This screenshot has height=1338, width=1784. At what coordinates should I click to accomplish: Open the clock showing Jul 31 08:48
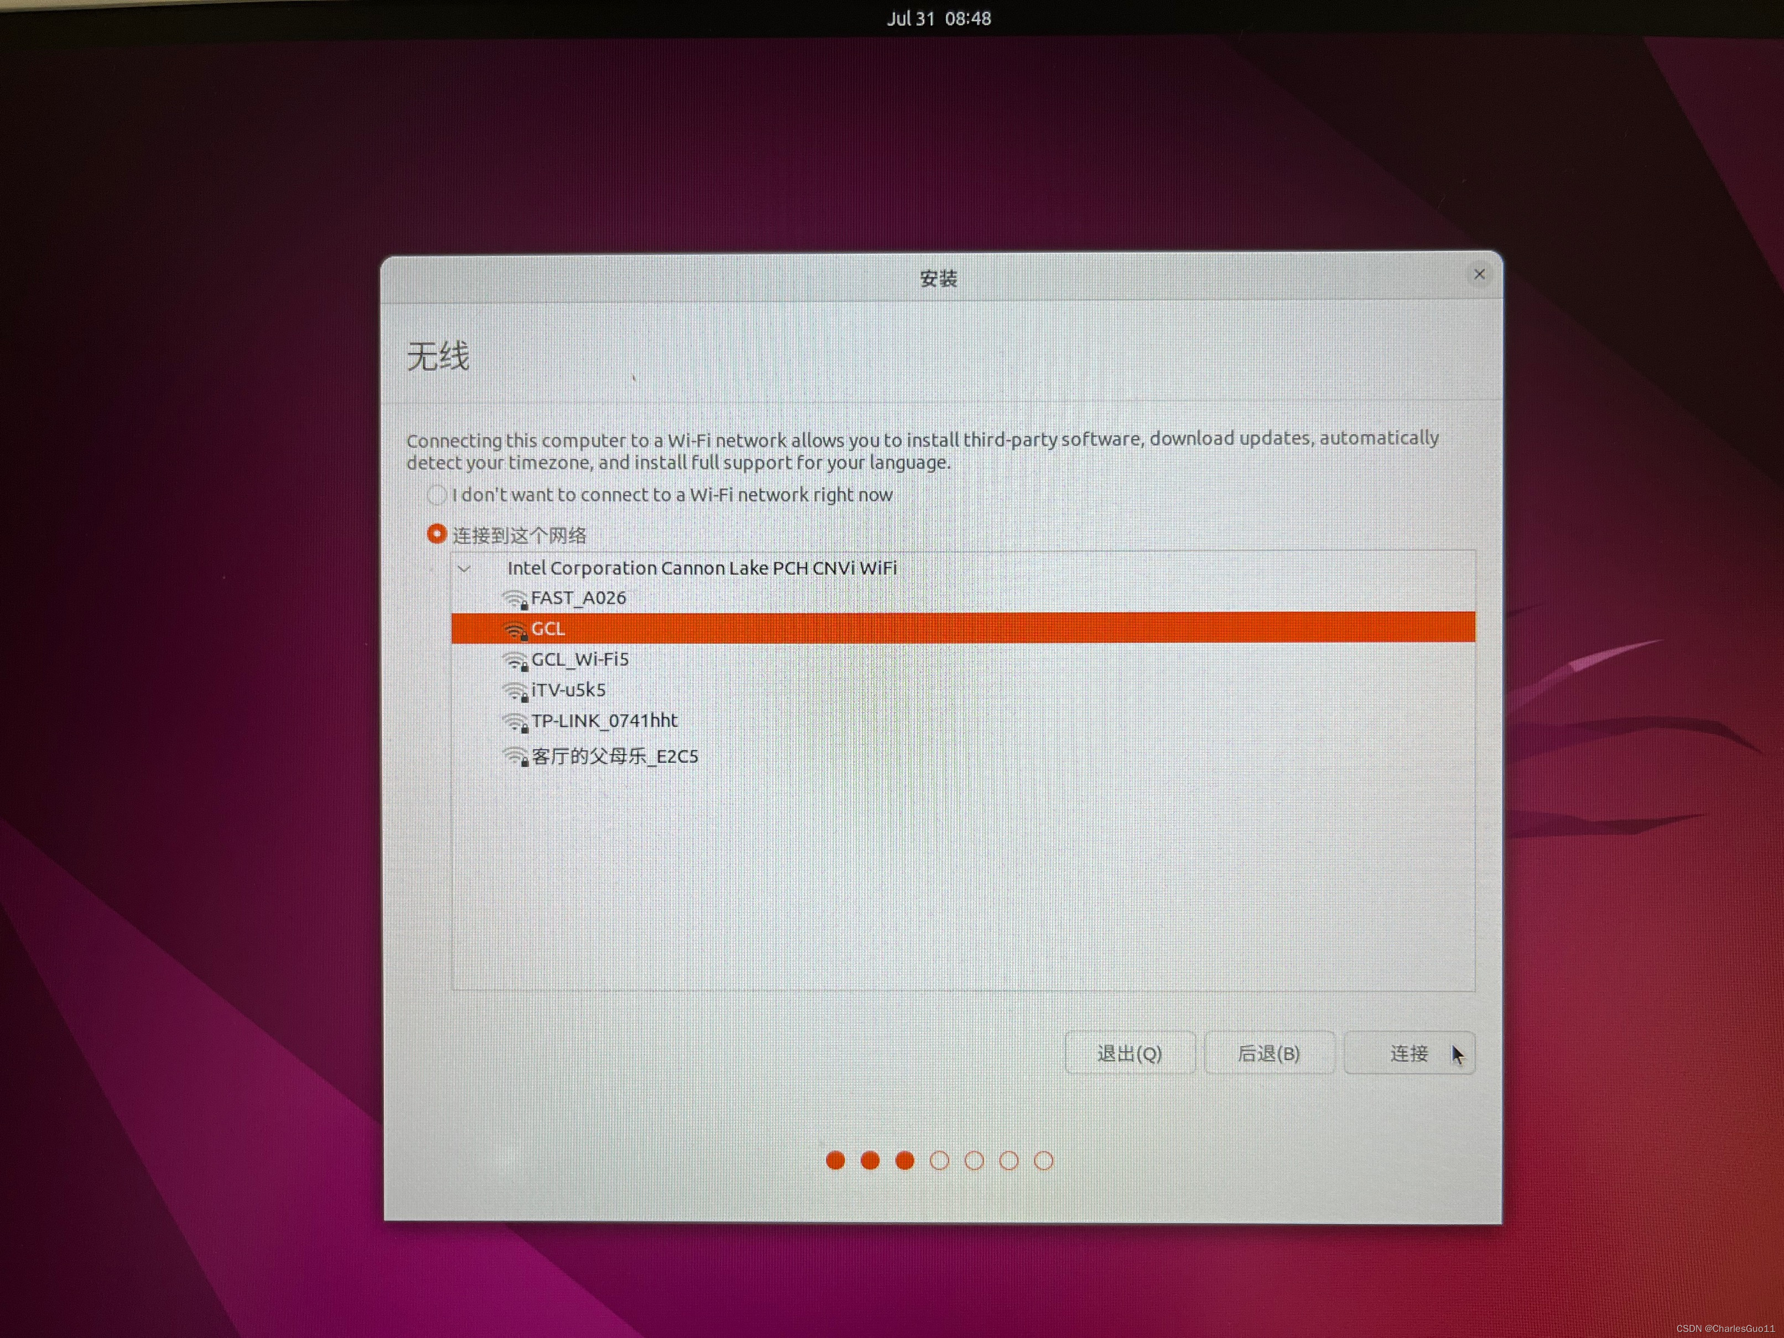939,19
